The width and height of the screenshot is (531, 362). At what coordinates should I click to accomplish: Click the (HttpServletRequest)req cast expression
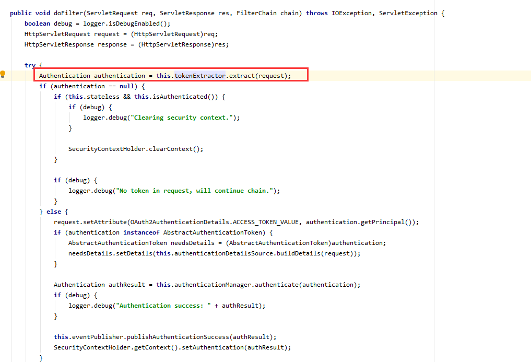coord(175,33)
